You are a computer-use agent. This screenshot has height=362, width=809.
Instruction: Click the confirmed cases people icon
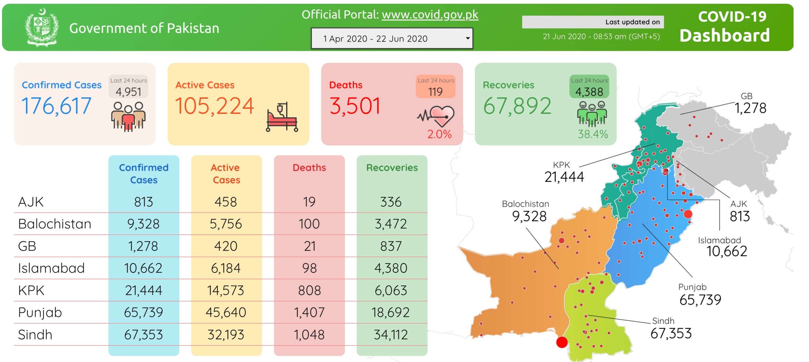128,117
